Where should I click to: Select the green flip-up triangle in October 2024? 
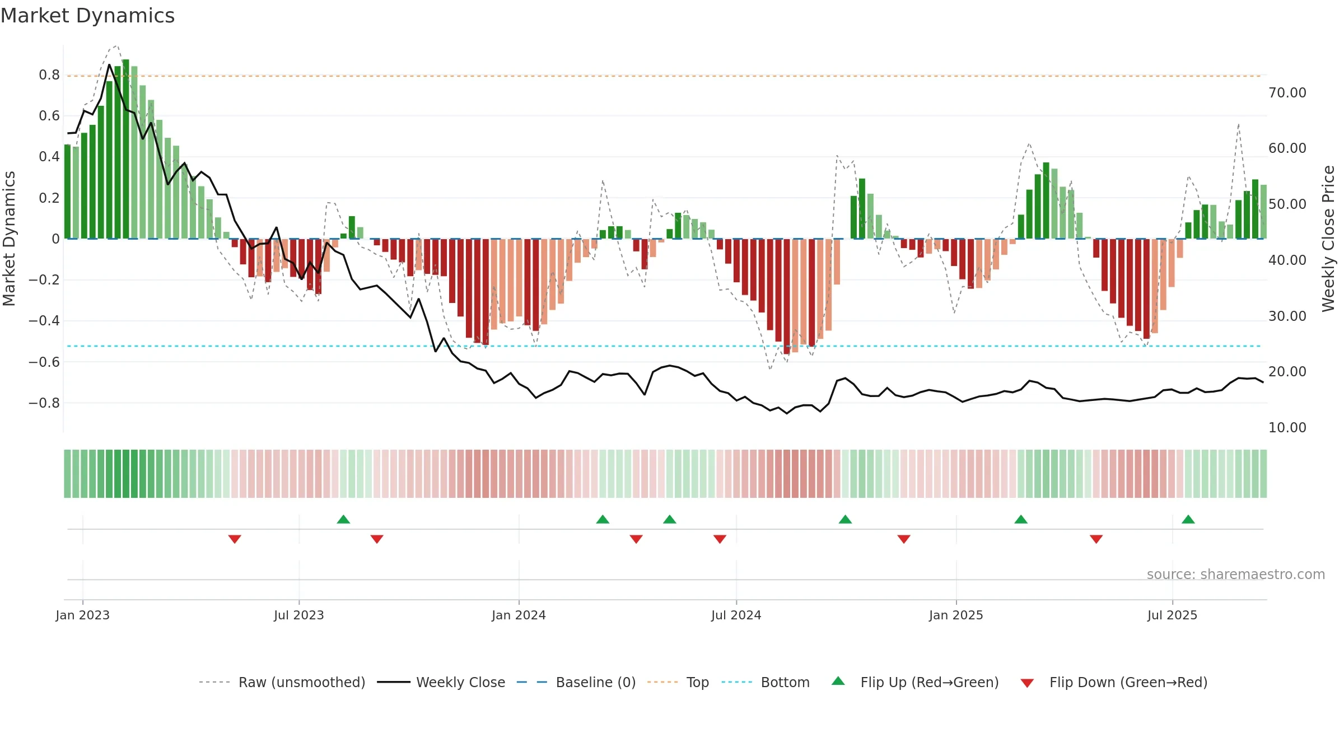click(x=846, y=519)
